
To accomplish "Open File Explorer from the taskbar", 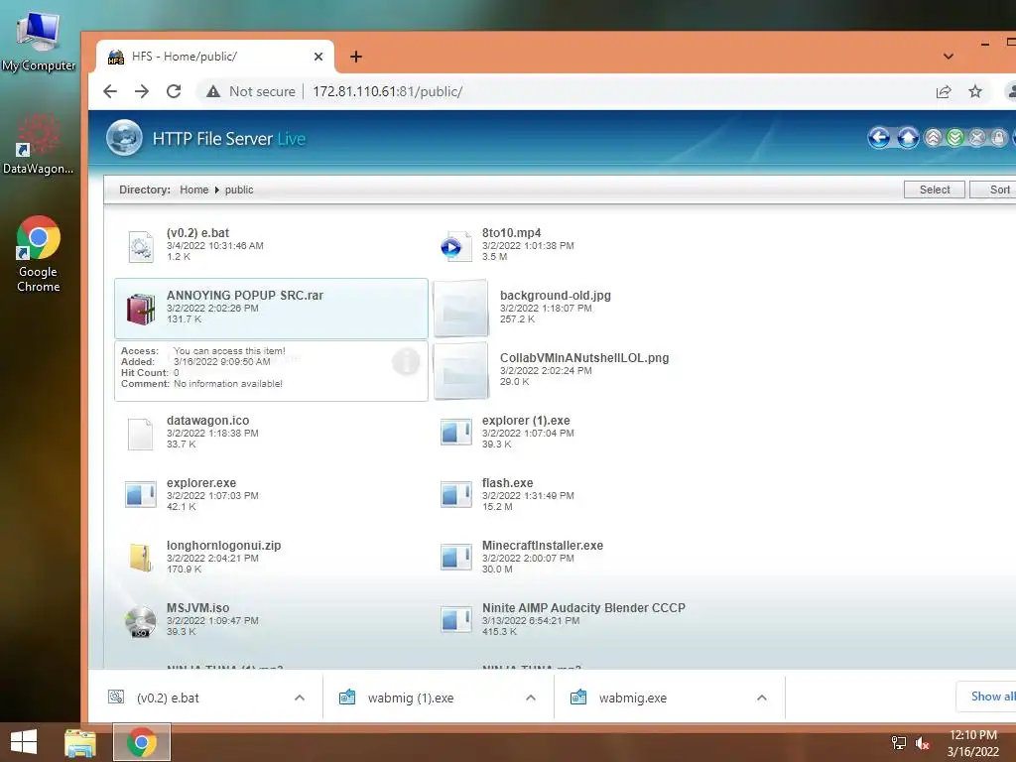I will click(x=79, y=742).
